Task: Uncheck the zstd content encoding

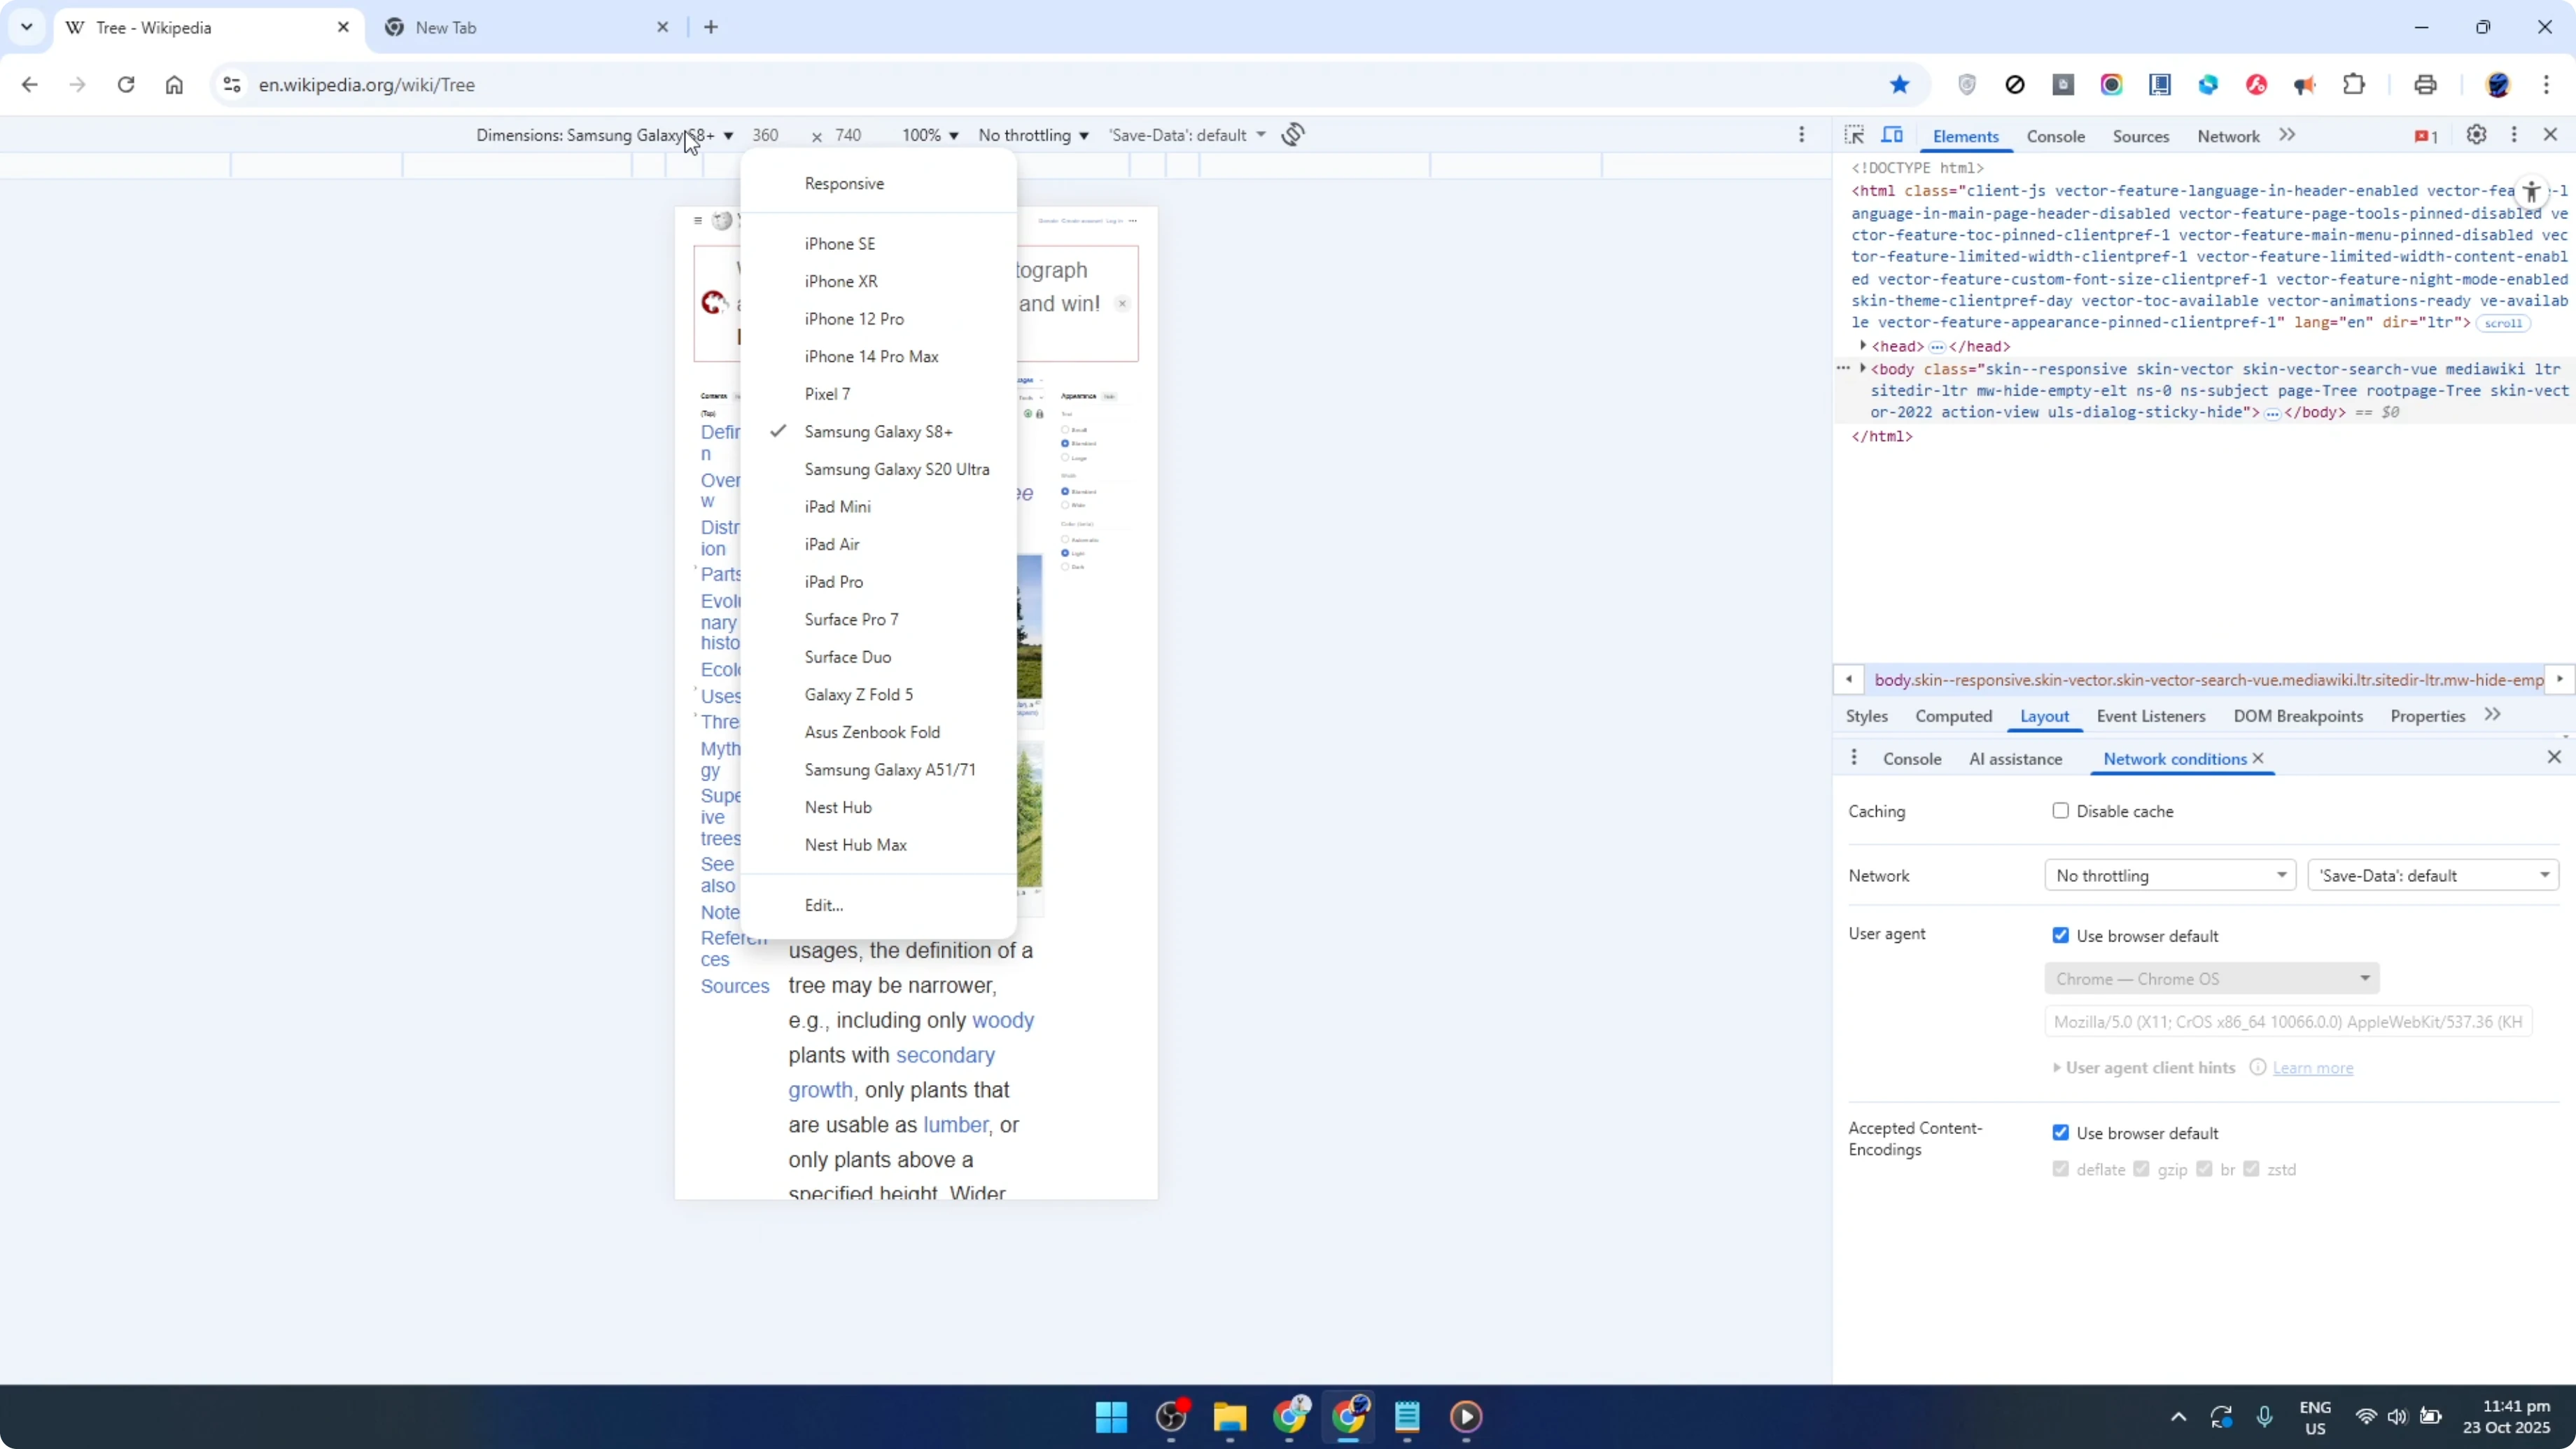Action: coord(2252,1168)
